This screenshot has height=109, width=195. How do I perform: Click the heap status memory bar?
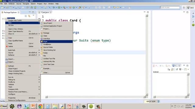(151, 101)
